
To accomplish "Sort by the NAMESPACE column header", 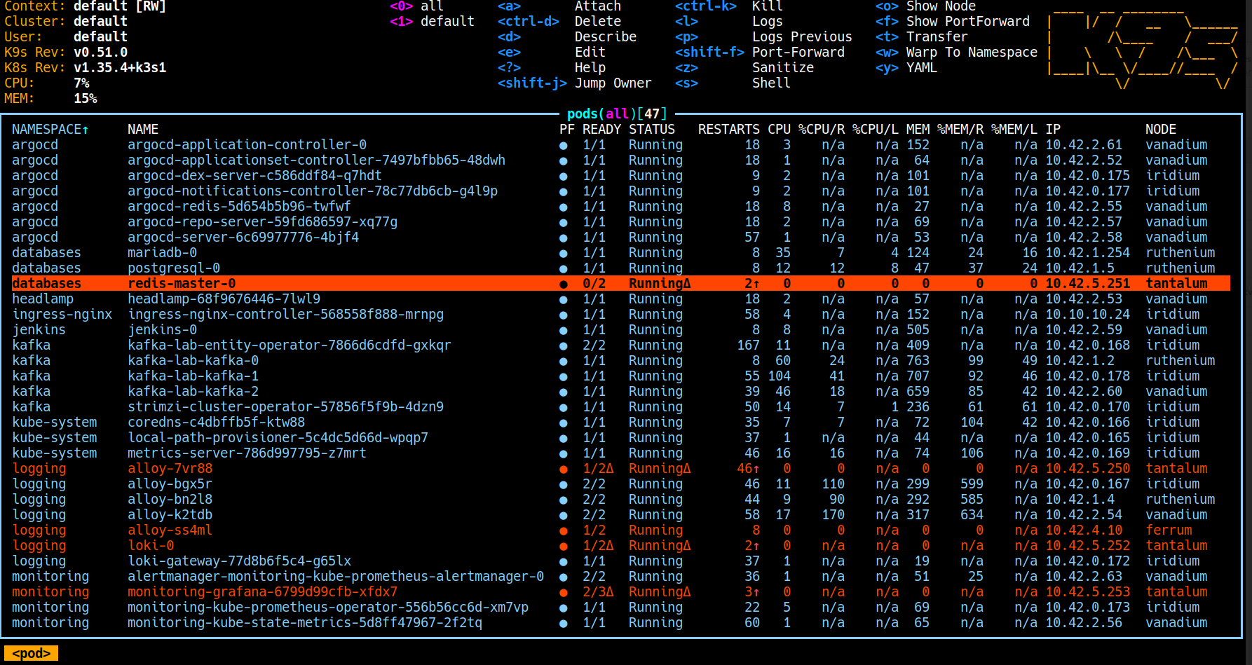I will 50,130.
